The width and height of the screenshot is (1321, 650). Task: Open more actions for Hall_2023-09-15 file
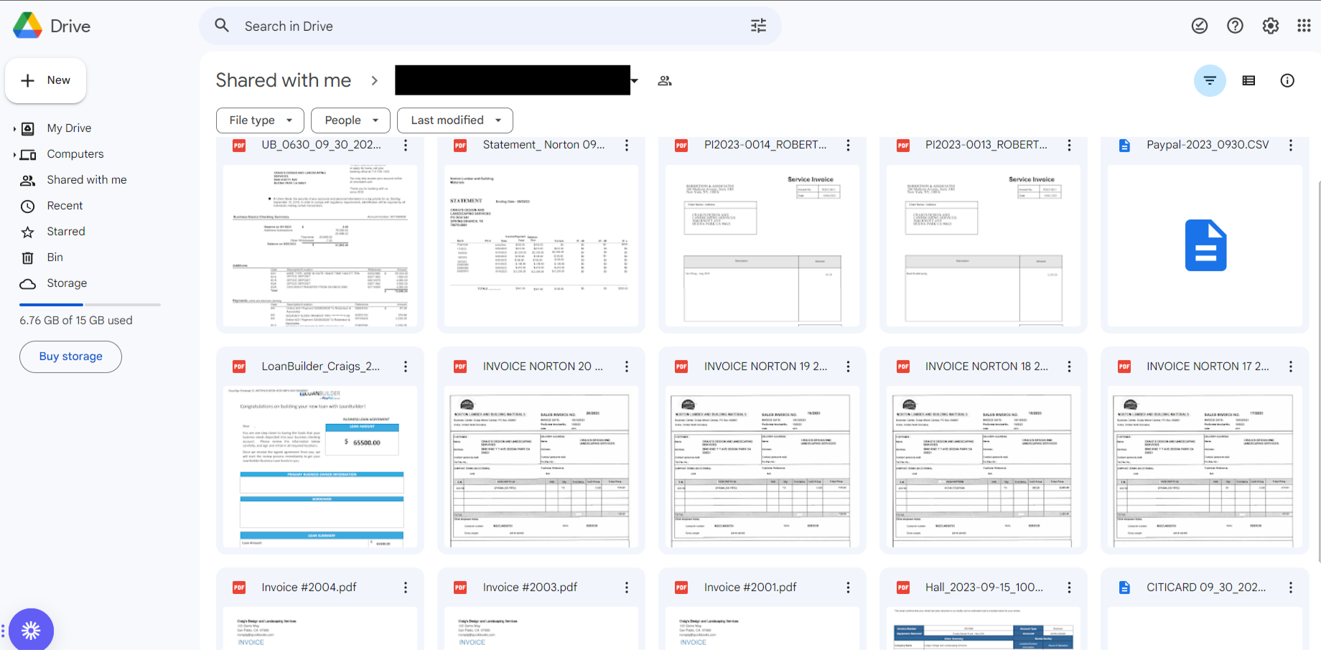point(1069,588)
